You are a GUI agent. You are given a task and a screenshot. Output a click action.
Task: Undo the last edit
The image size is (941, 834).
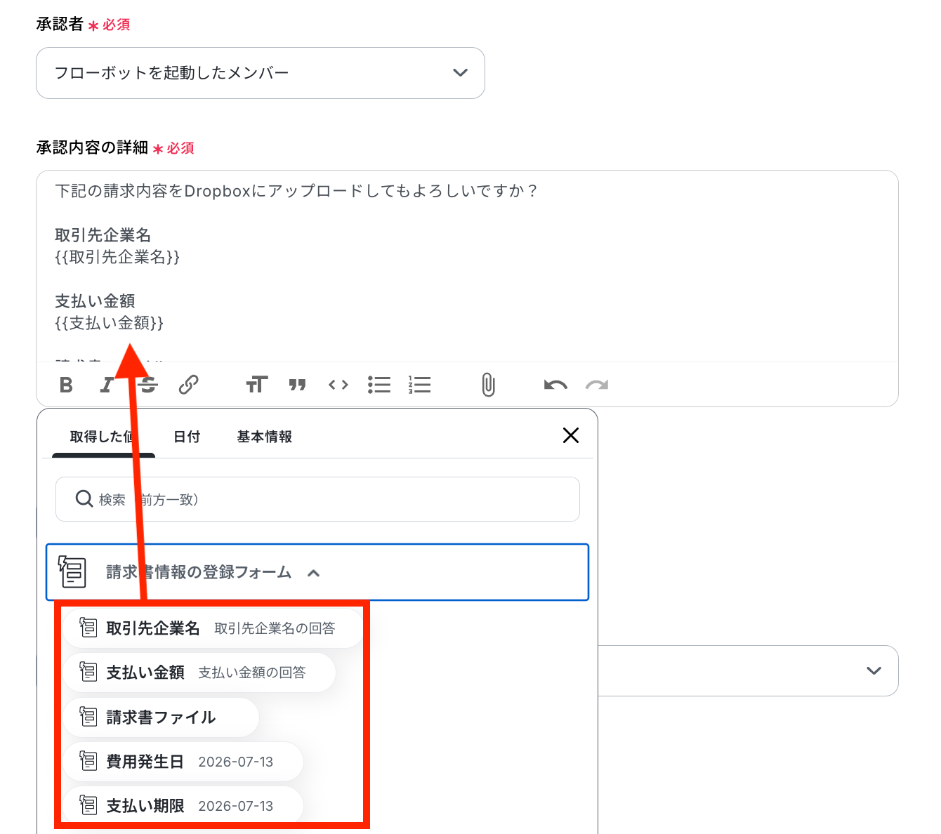(x=555, y=385)
